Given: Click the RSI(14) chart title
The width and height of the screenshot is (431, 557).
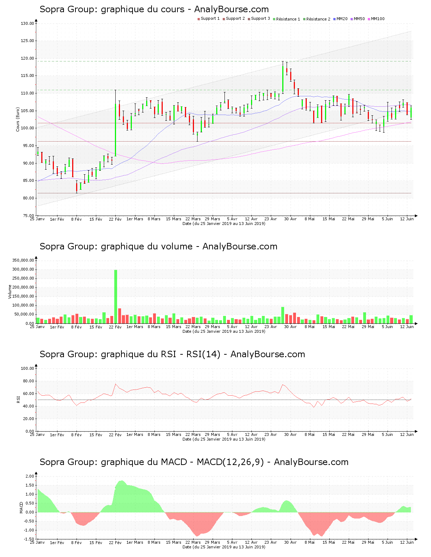Looking at the screenshot, I should [x=172, y=354].
